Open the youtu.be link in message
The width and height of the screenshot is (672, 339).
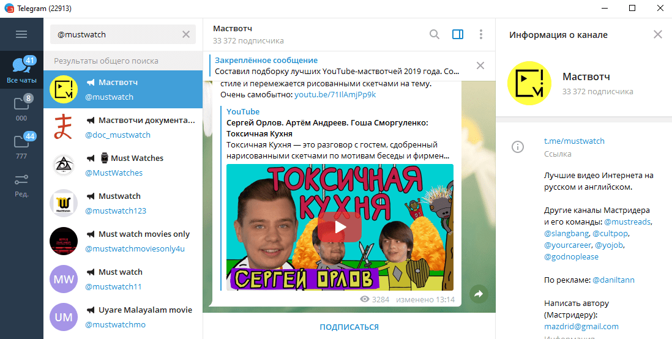(x=335, y=95)
